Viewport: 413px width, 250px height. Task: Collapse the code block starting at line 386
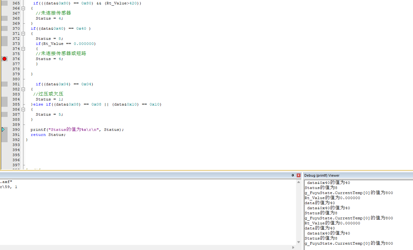23,109
